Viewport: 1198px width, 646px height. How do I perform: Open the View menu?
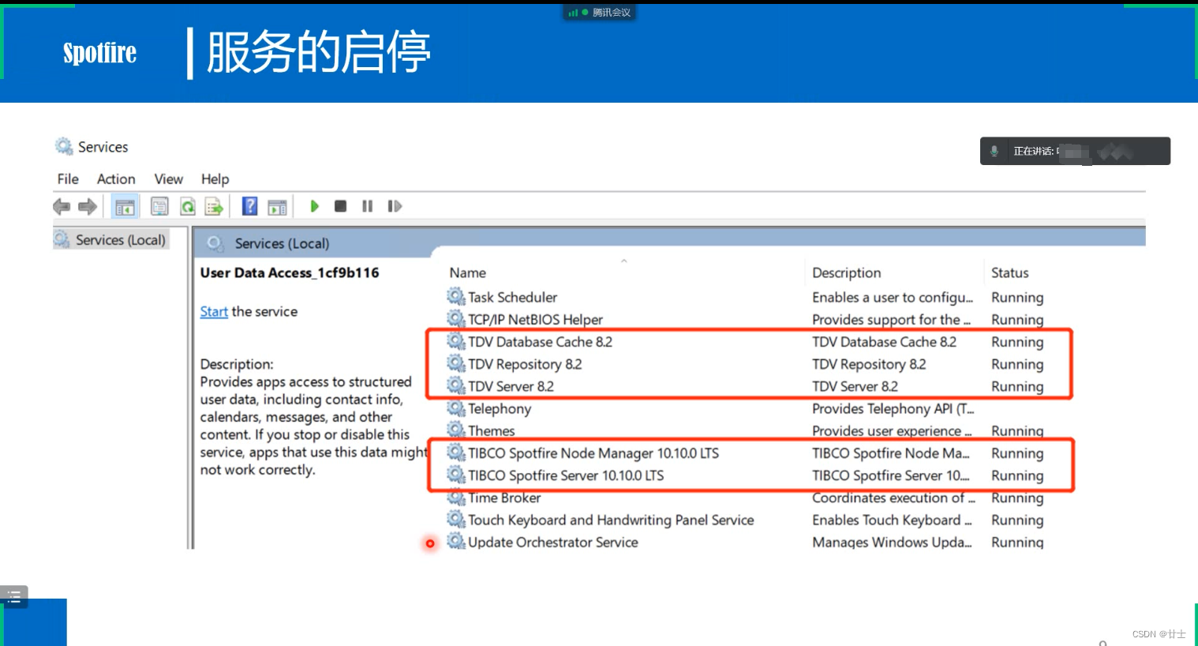[169, 179]
